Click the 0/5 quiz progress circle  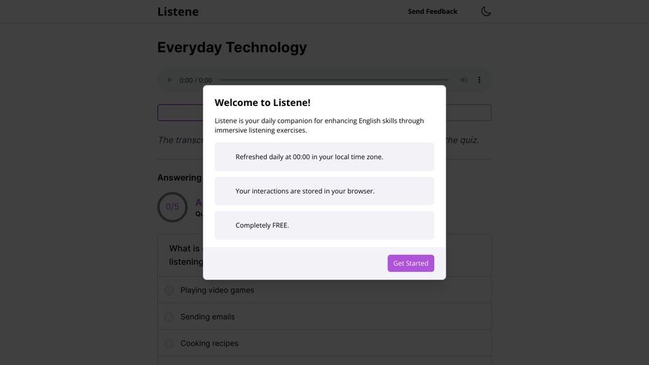tap(172, 207)
